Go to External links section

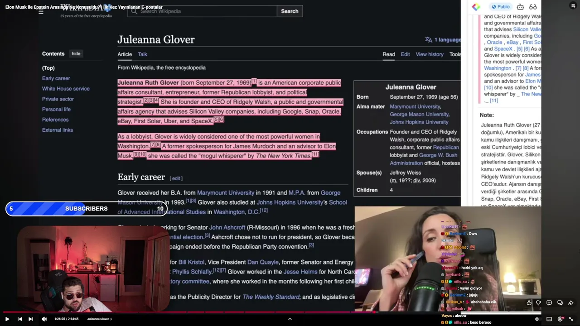[58, 130]
